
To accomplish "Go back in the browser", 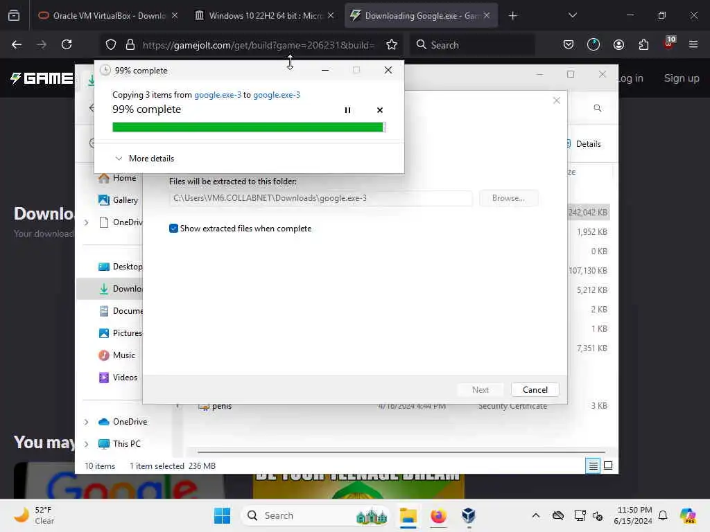I will coord(17,44).
